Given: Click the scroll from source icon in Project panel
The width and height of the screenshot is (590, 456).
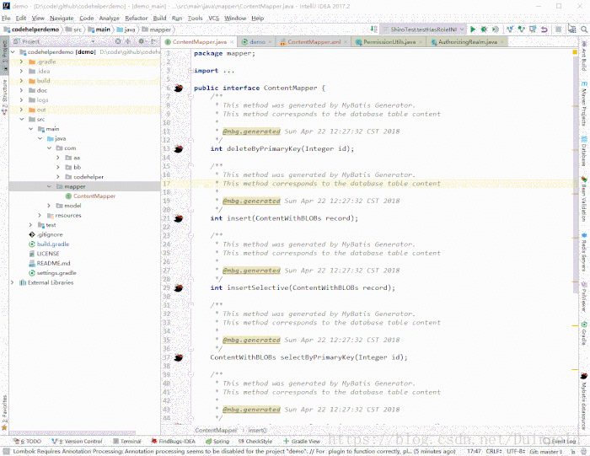Looking at the screenshot, I should (118, 41).
